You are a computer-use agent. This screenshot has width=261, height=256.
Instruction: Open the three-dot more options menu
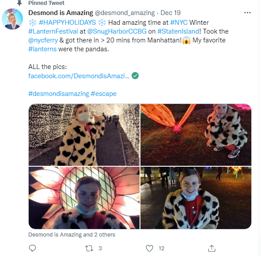[247, 13]
